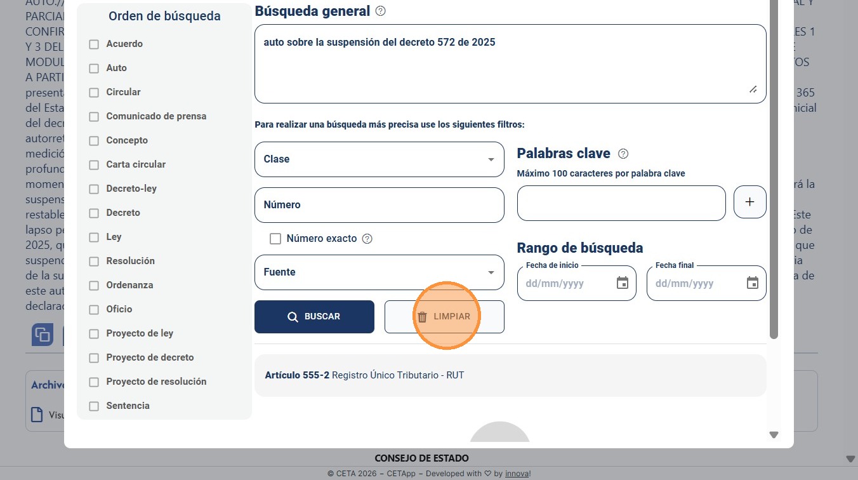The image size is (858, 480).
Task: Focus the Palabras clave input field
Action: [x=621, y=203]
